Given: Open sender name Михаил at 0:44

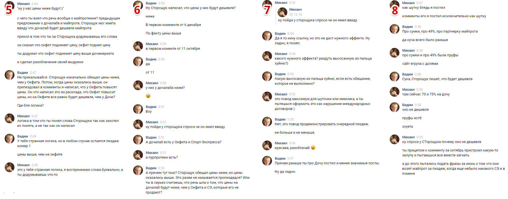Looking at the screenshot, I should coord(24,4).
